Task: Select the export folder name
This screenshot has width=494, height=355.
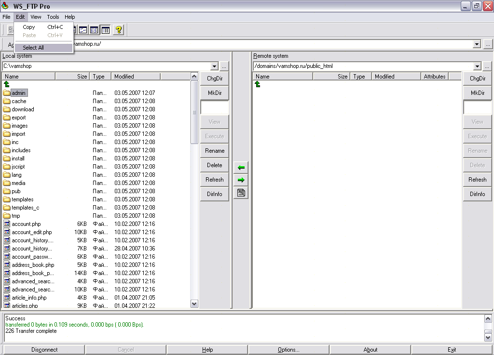Action: [19, 118]
